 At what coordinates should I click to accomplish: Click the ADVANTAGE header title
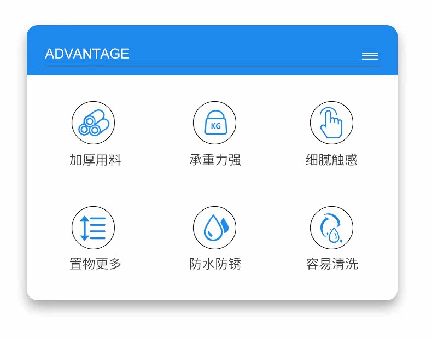click(87, 54)
